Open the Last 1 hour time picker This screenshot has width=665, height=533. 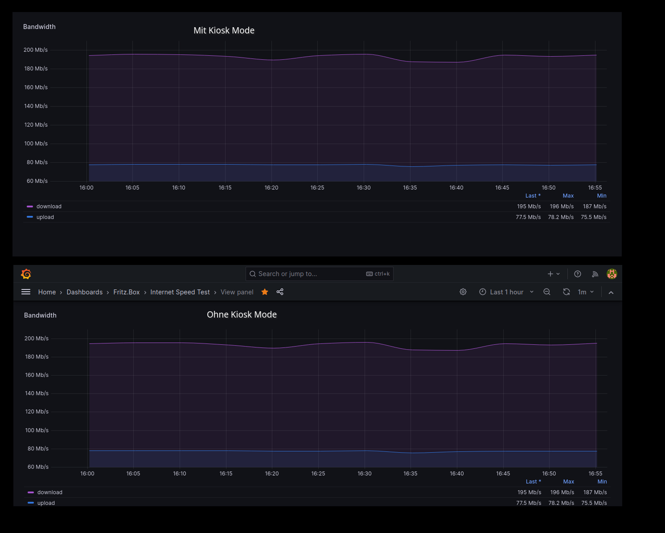coord(506,292)
